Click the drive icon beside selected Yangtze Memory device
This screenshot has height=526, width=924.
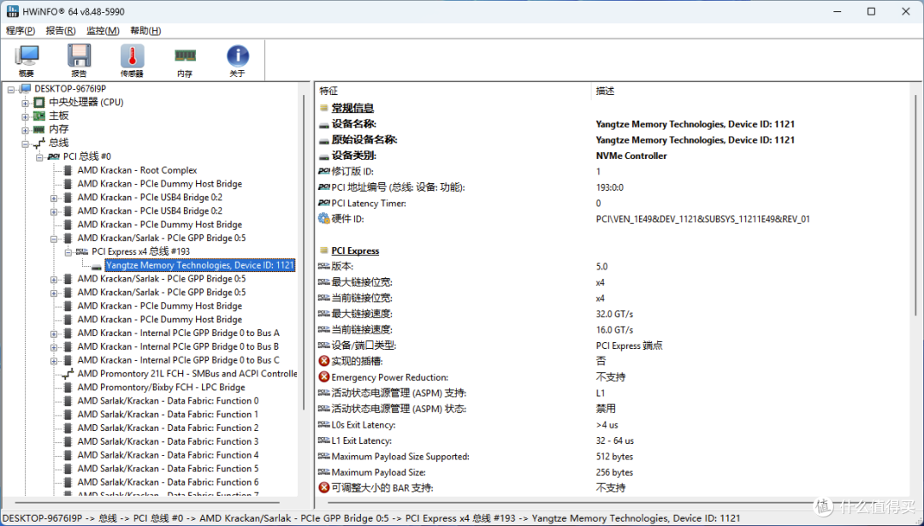tap(97, 266)
